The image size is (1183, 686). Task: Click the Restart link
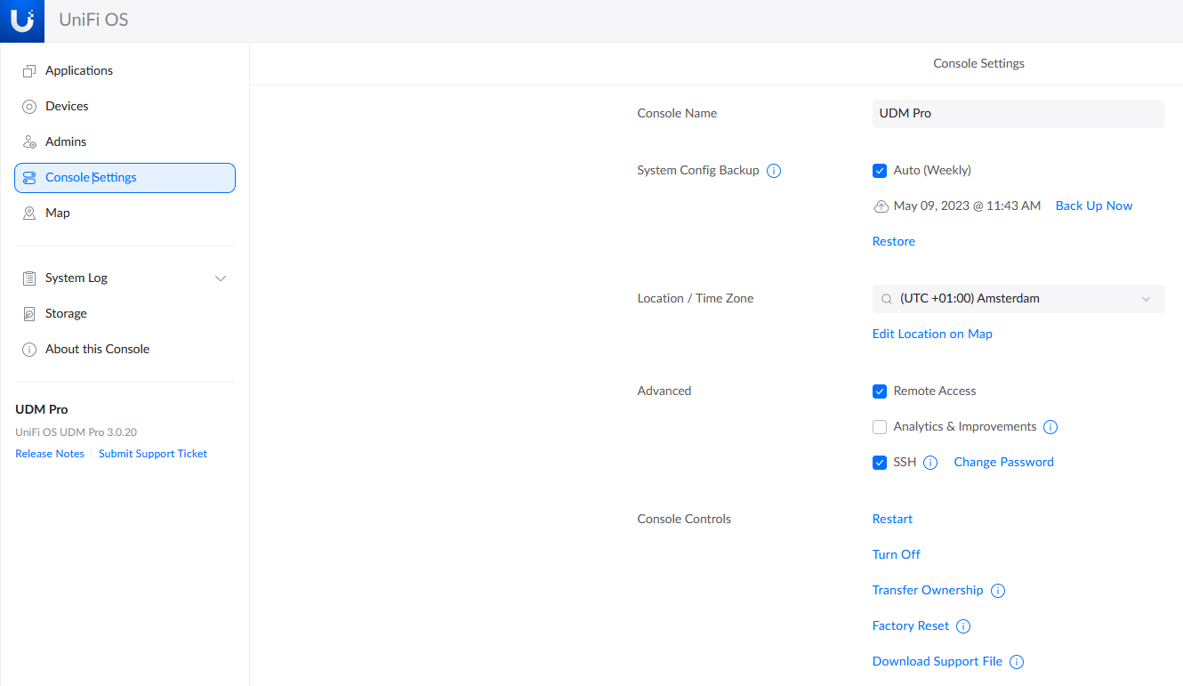click(892, 520)
